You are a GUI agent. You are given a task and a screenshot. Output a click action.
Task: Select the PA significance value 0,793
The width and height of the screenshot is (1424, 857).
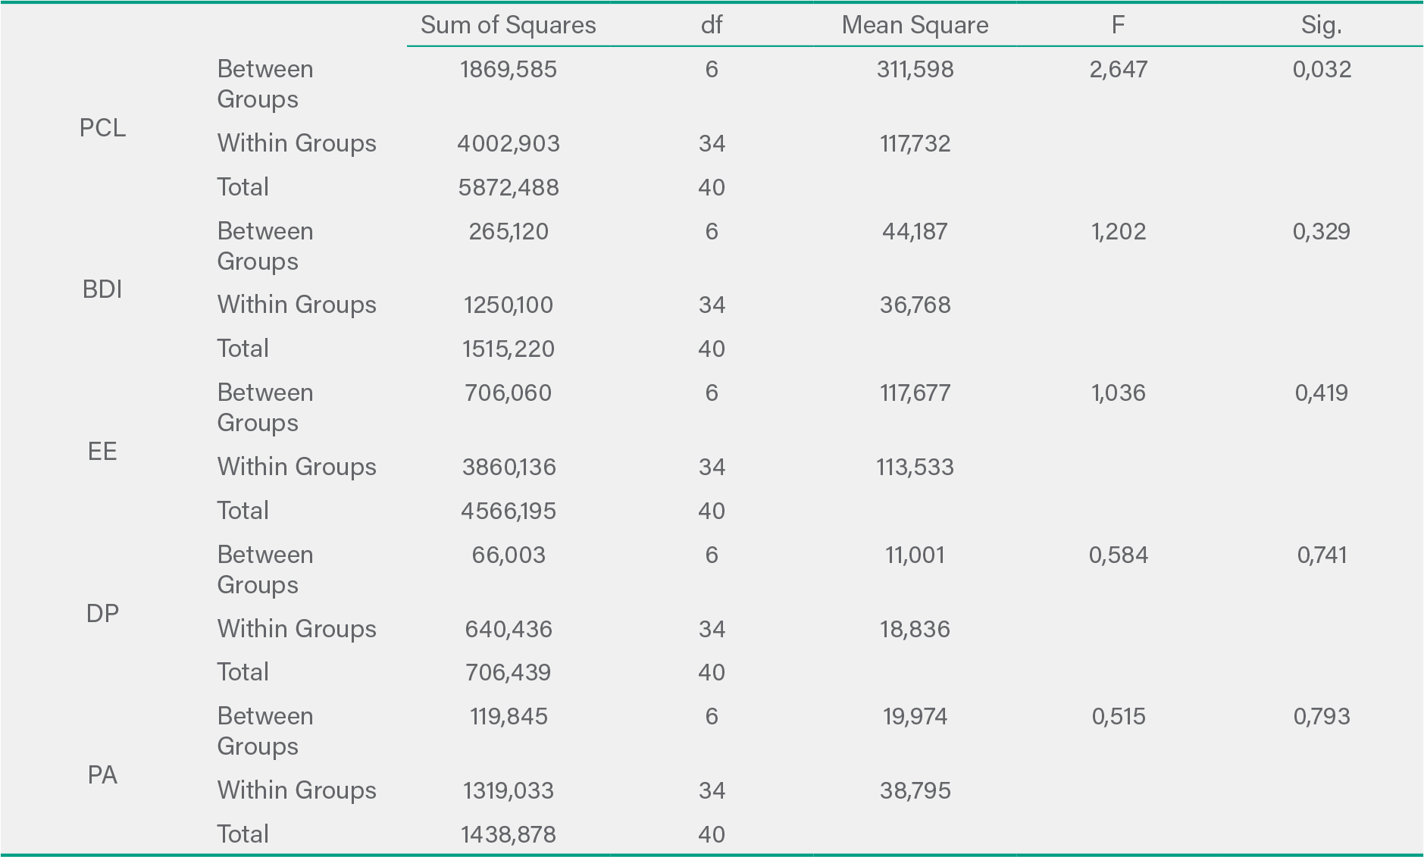[1321, 717]
